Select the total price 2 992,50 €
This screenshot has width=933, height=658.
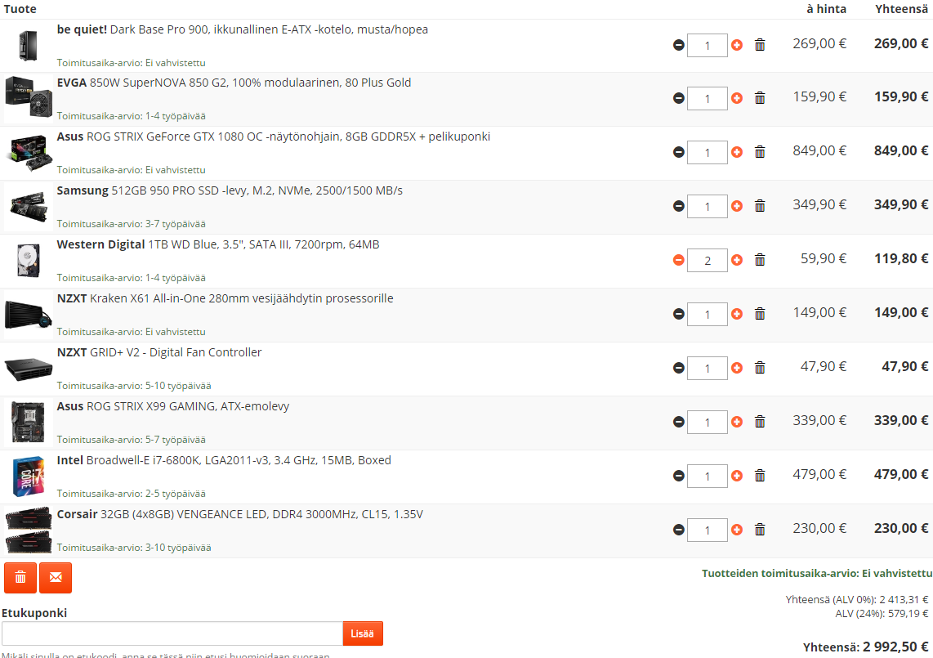895,647
